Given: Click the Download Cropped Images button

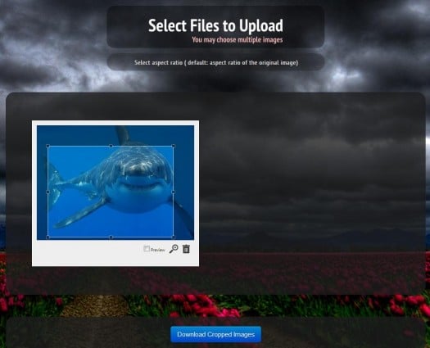Looking at the screenshot, I should [216, 334].
